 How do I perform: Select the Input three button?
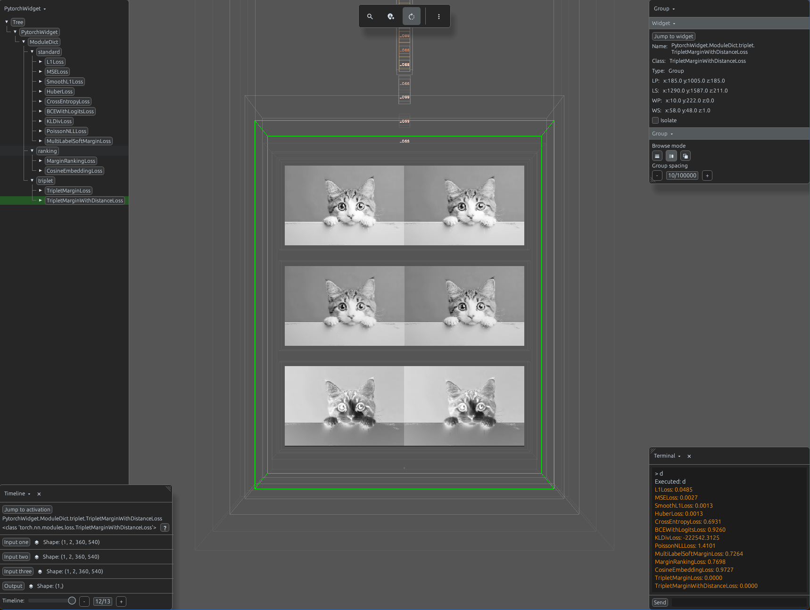coord(18,572)
